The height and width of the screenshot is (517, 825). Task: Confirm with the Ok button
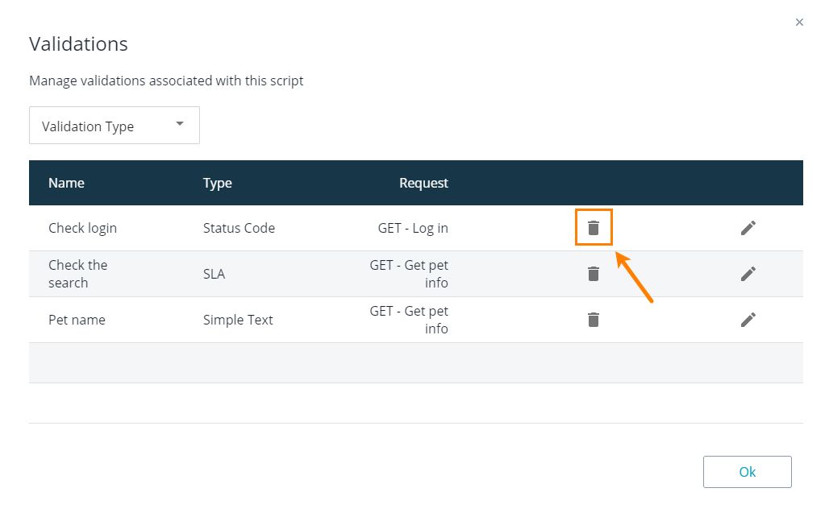click(747, 472)
